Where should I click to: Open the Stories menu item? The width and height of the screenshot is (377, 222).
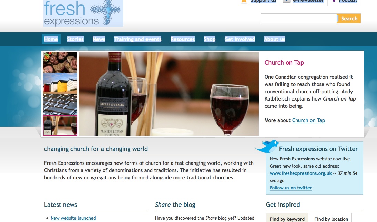[75, 39]
